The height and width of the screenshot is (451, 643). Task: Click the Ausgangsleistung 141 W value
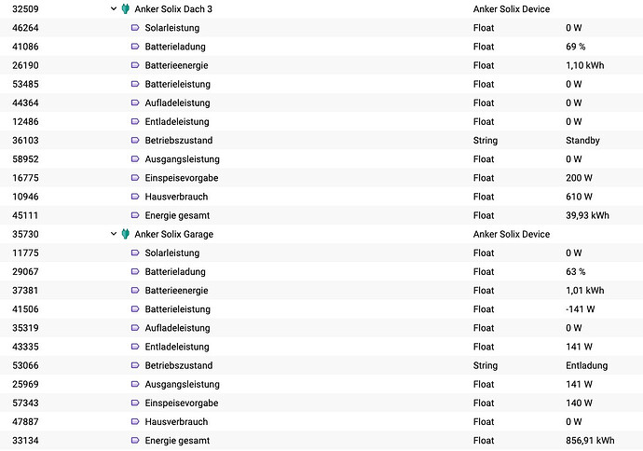point(579,384)
